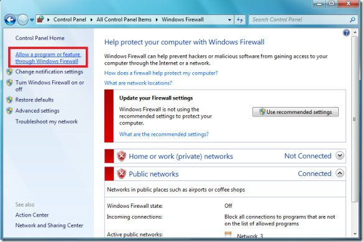
Task: Open Network and Sharing Center link
Action: 49,225
